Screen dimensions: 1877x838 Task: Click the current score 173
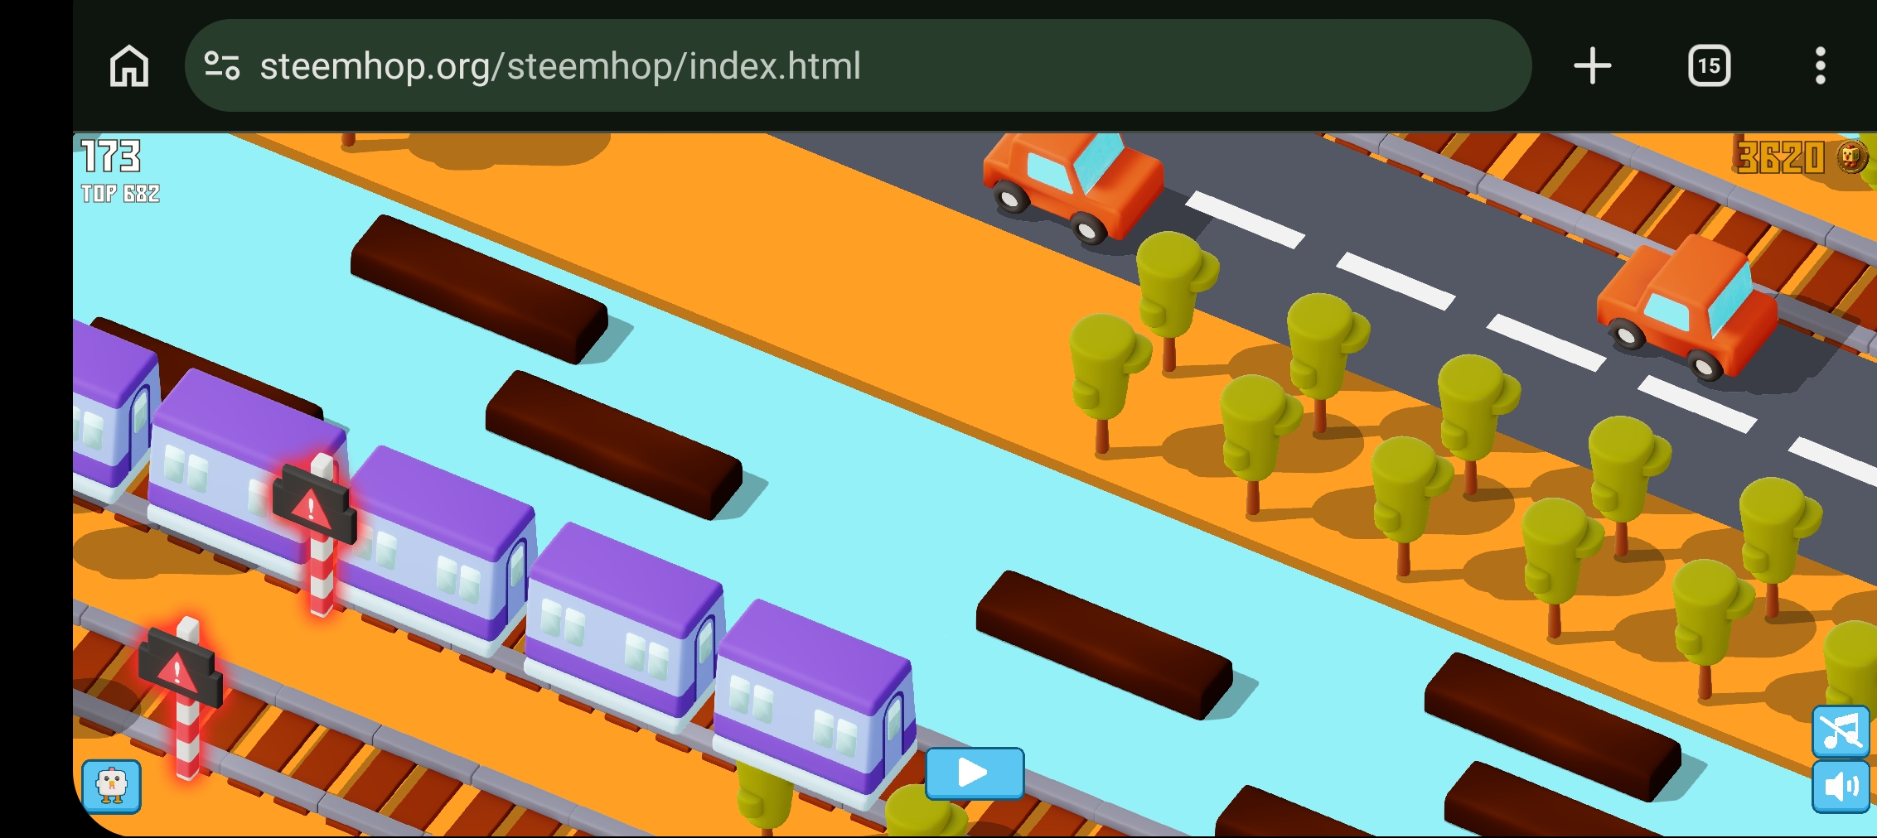point(111,156)
